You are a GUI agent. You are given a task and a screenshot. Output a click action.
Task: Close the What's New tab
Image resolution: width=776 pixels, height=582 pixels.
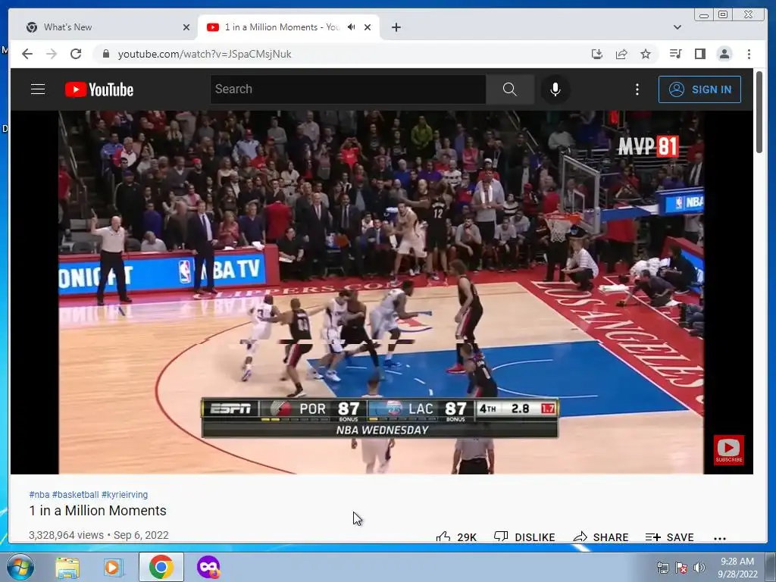pyautogui.click(x=186, y=27)
